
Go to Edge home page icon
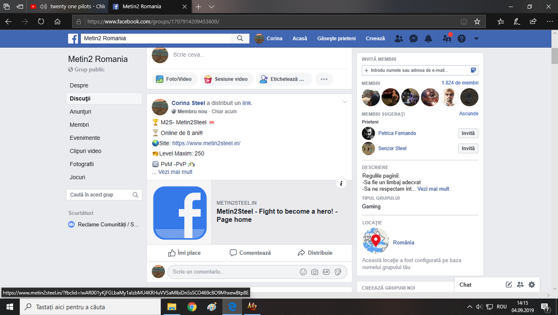click(x=58, y=21)
